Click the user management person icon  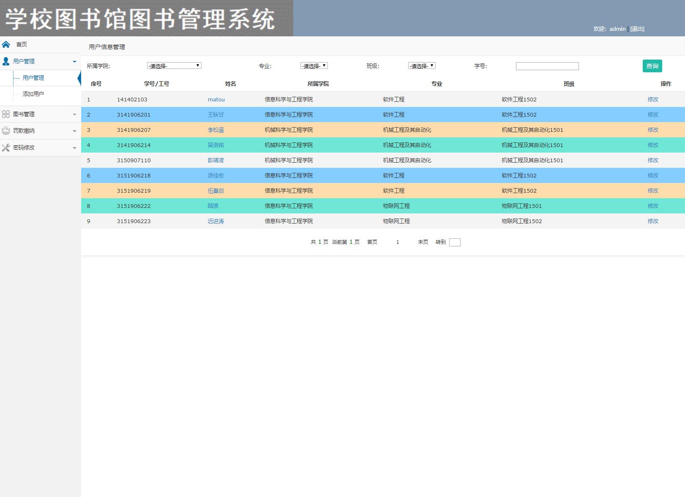coord(6,61)
